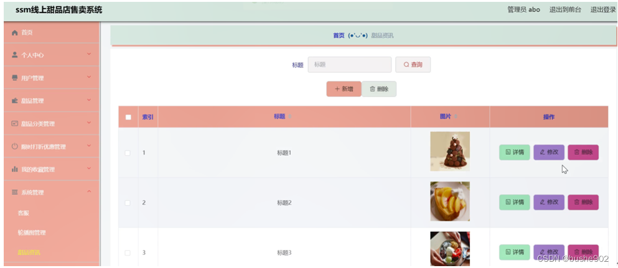Click the 操作 column header

coord(549,117)
